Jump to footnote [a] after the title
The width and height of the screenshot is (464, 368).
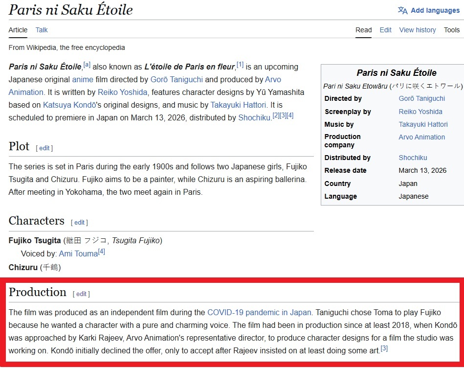pyautogui.click(x=87, y=65)
